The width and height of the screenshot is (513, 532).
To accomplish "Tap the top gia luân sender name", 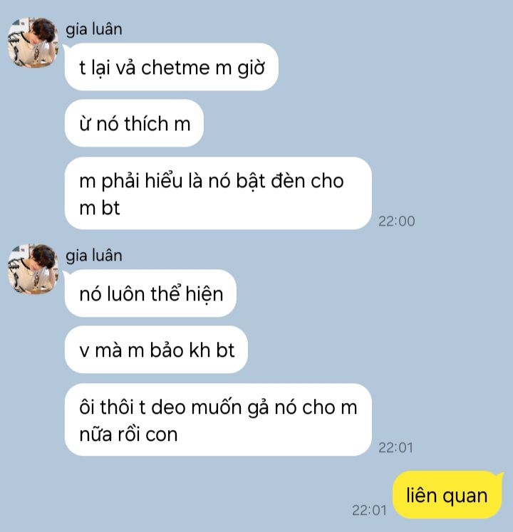I will [x=94, y=29].
